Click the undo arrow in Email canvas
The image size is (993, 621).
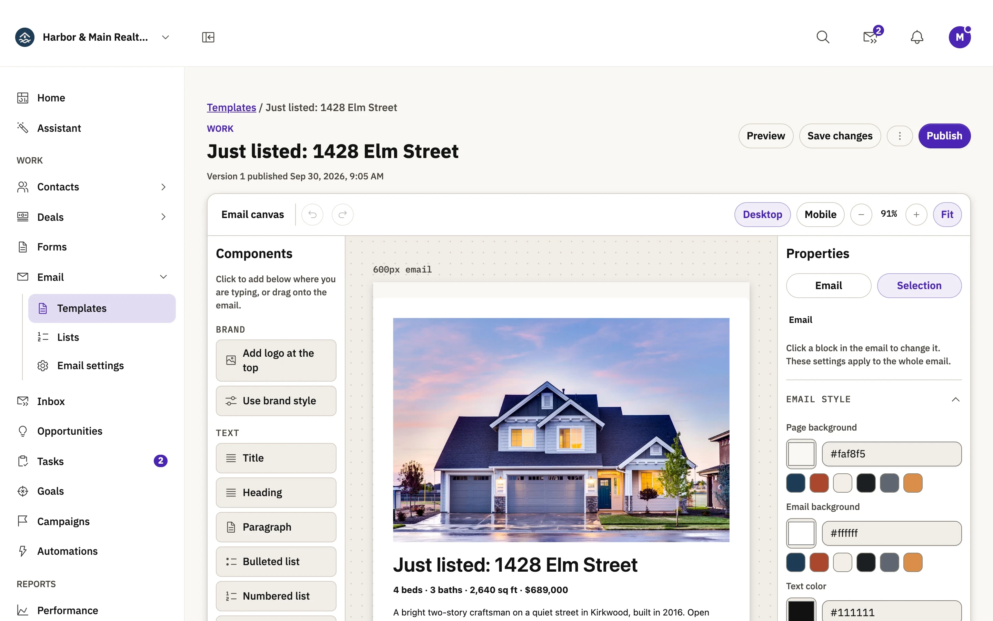(x=312, y=214)
